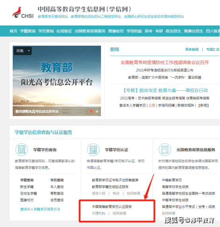Click the 更多新闻 link
The height and width of the screenshot is (227, 220).
tap(192, 49)
